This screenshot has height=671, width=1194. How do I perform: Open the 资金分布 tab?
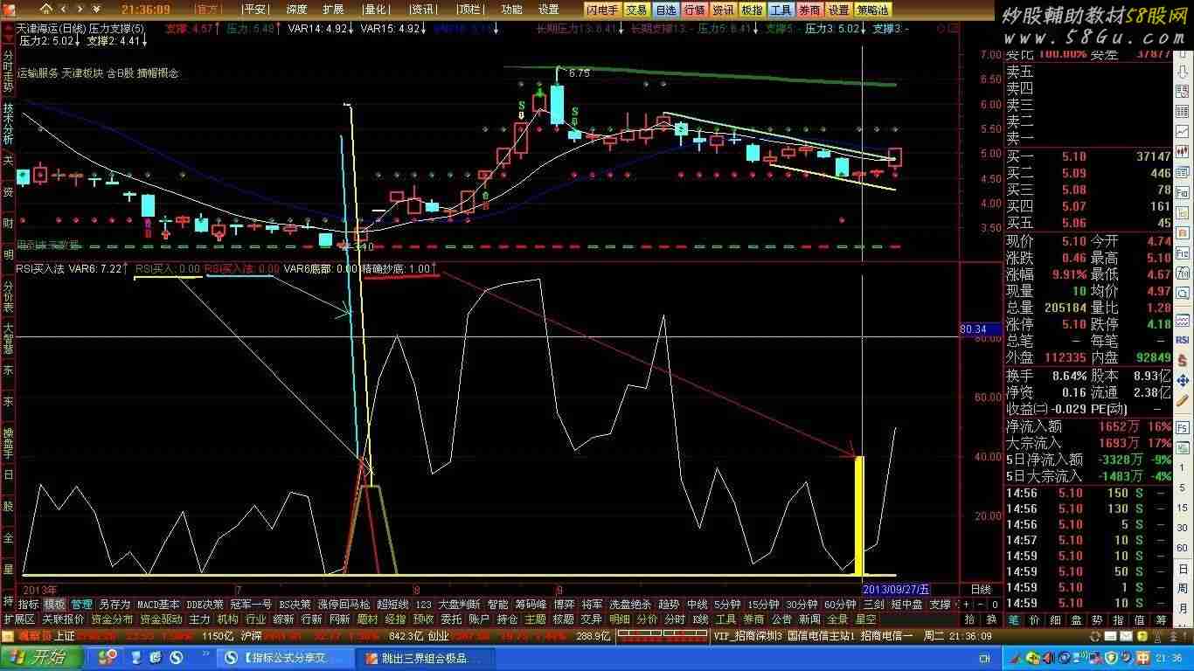(112, 619)
